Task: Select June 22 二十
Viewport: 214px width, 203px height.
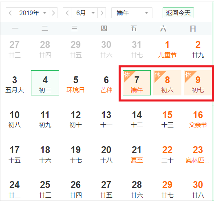Action: click(x=167, y=154)
